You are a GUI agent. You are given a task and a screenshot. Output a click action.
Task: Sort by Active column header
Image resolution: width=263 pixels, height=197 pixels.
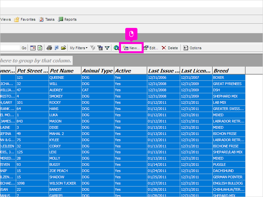(x=131, y=71)
